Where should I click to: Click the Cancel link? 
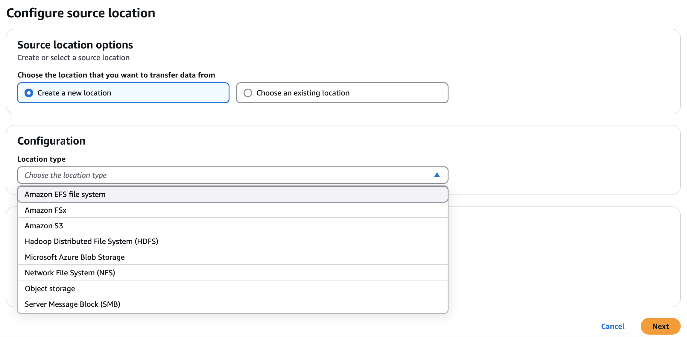[612, 327]
